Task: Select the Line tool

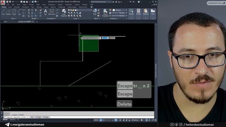Action: tap(3, 12)
